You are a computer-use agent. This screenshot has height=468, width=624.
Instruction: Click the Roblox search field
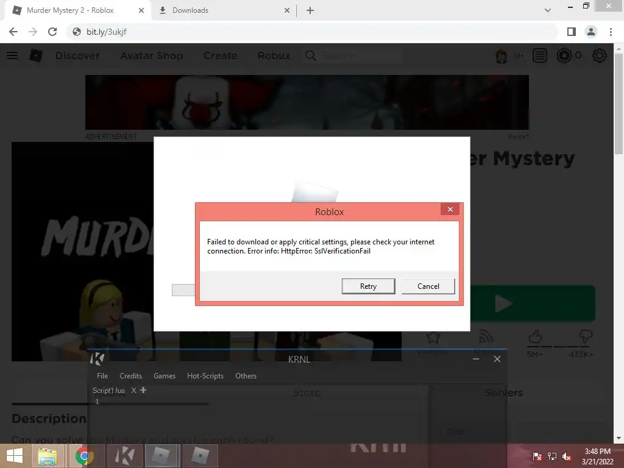(x=353, y=55)
